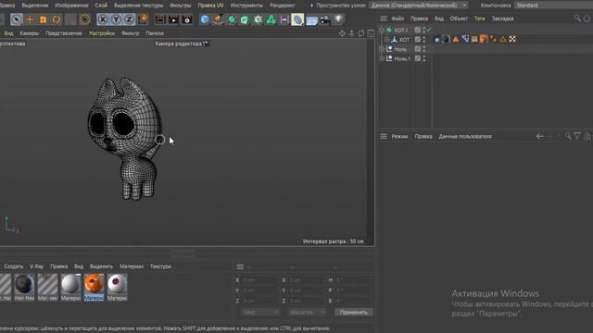The width and height of the screenshot is (593, 333).
Task: Expand the КОТ object in tree
Action: [x=386, y=39]
